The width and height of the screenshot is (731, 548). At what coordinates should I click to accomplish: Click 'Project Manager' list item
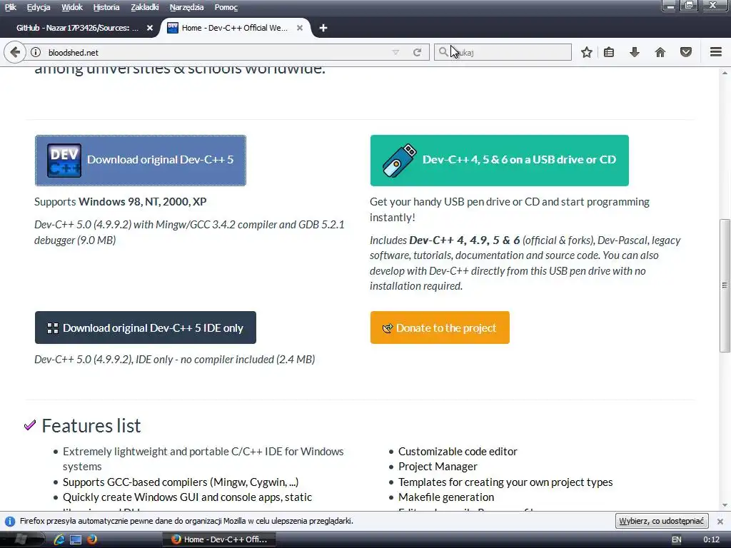pos(438,467)
